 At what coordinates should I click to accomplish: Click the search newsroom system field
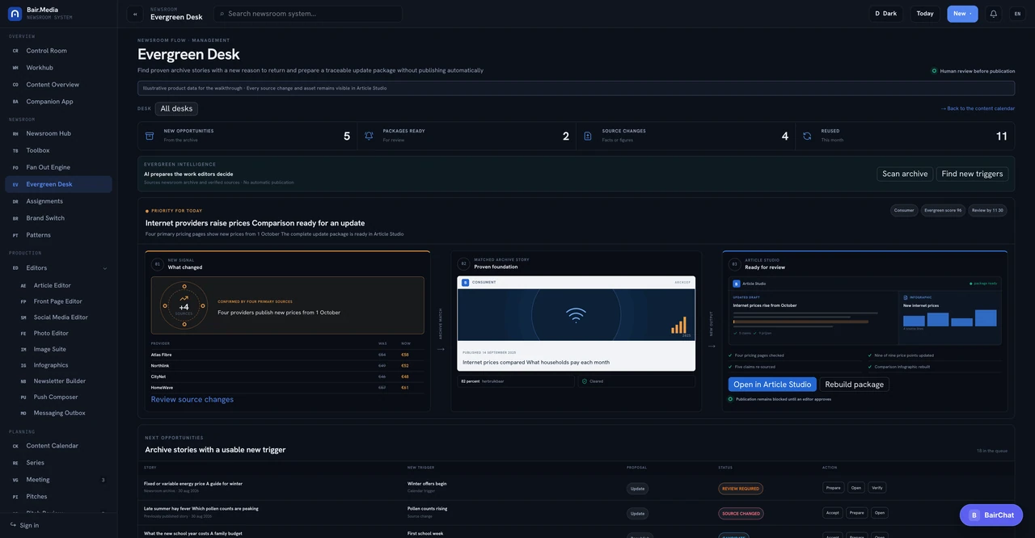tap(308, 14)
